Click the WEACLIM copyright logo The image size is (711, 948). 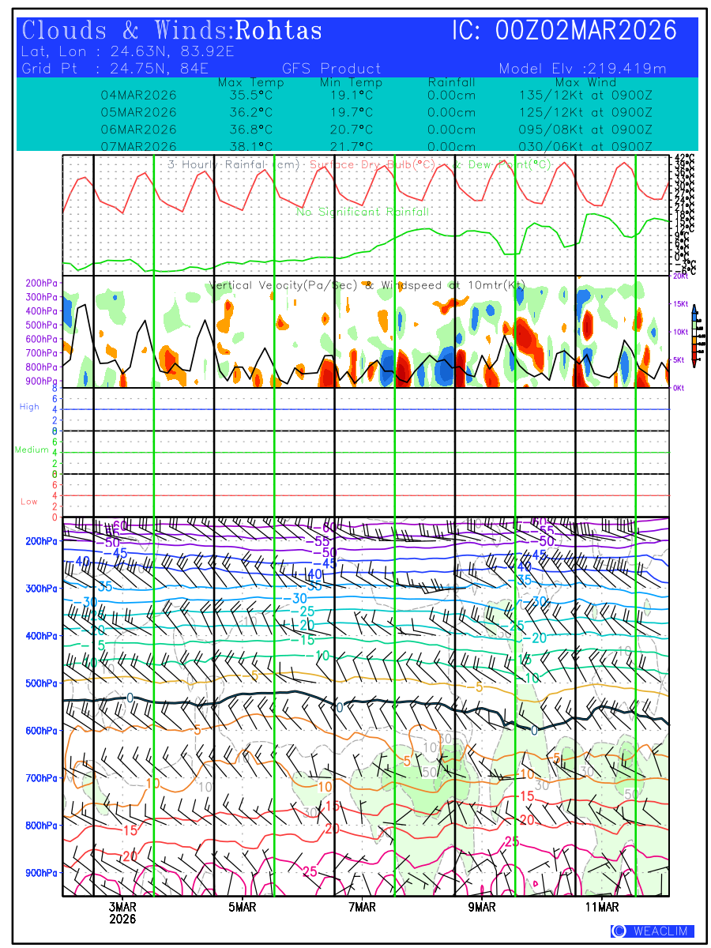[653, 931]
